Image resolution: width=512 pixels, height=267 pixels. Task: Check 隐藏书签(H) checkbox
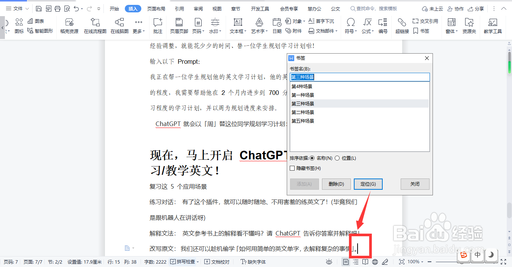292,168
